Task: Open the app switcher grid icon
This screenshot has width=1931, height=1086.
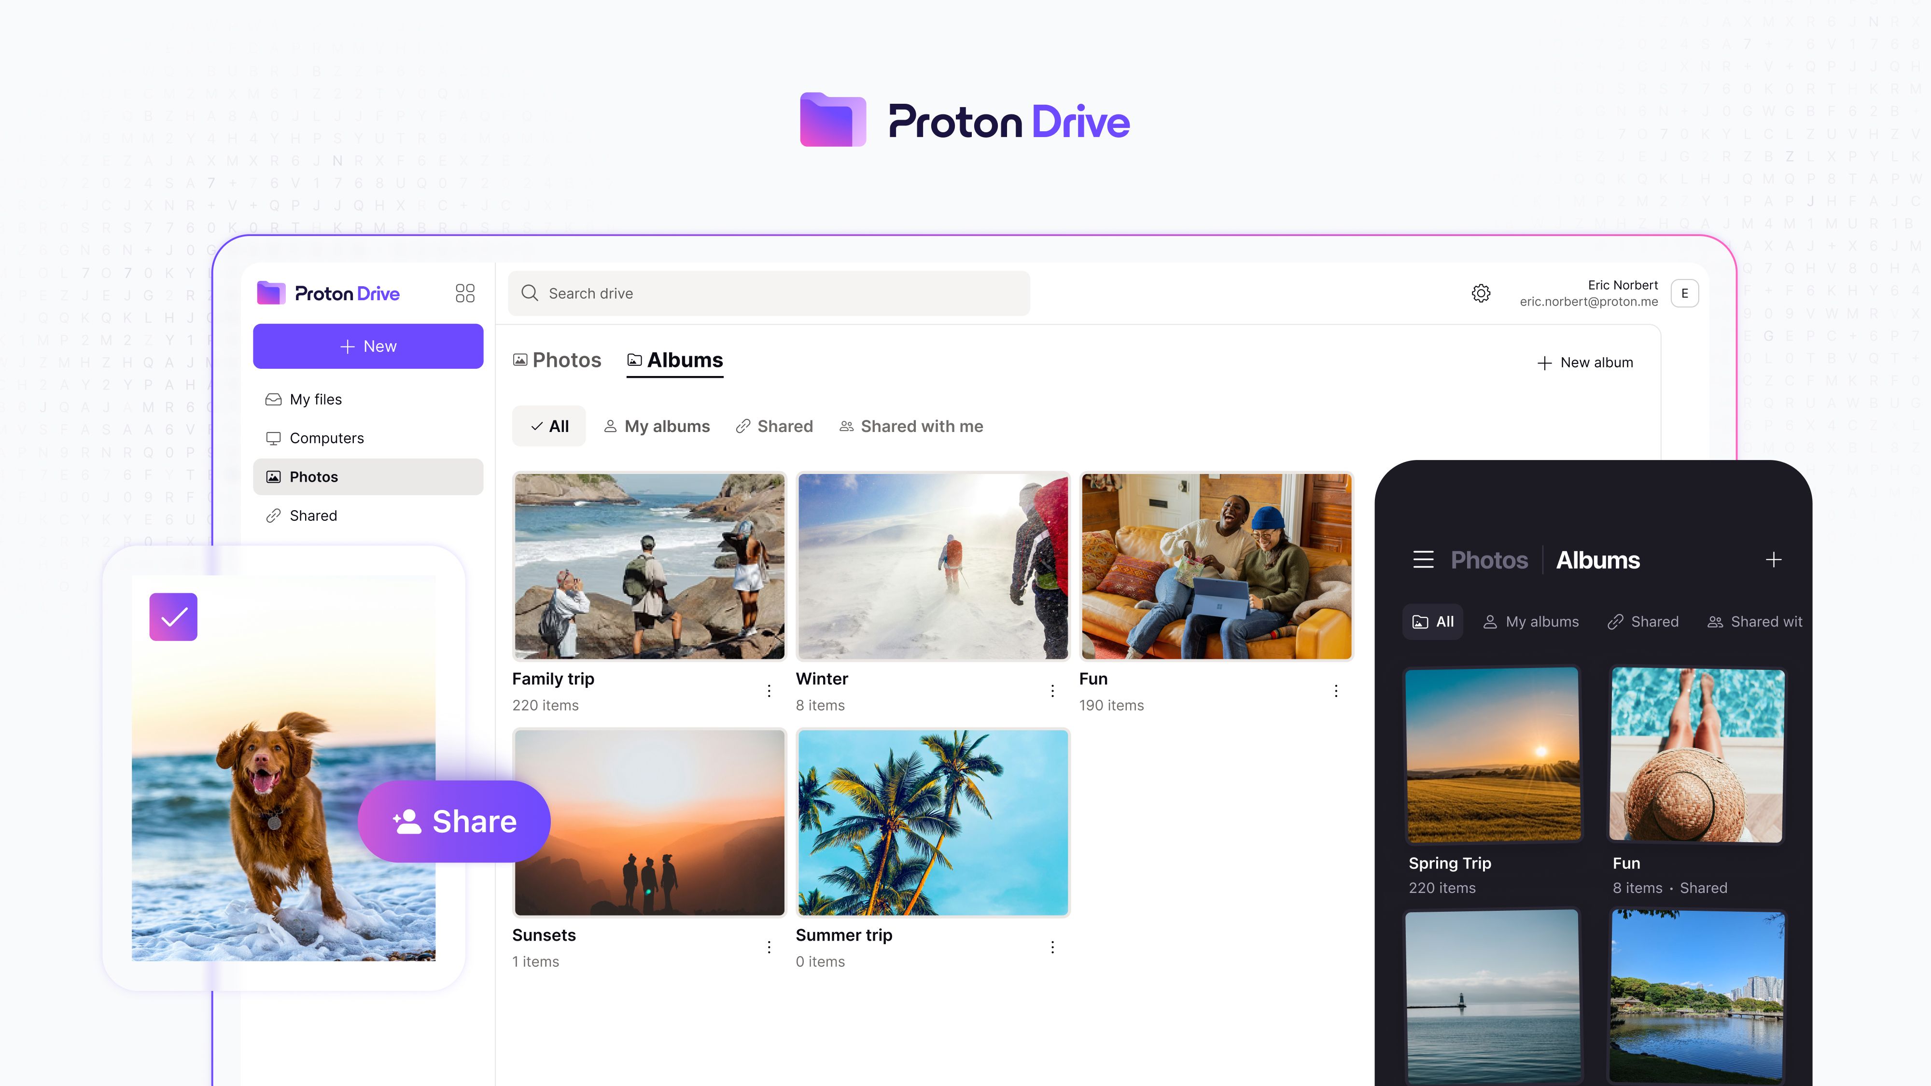Action: 465,293
